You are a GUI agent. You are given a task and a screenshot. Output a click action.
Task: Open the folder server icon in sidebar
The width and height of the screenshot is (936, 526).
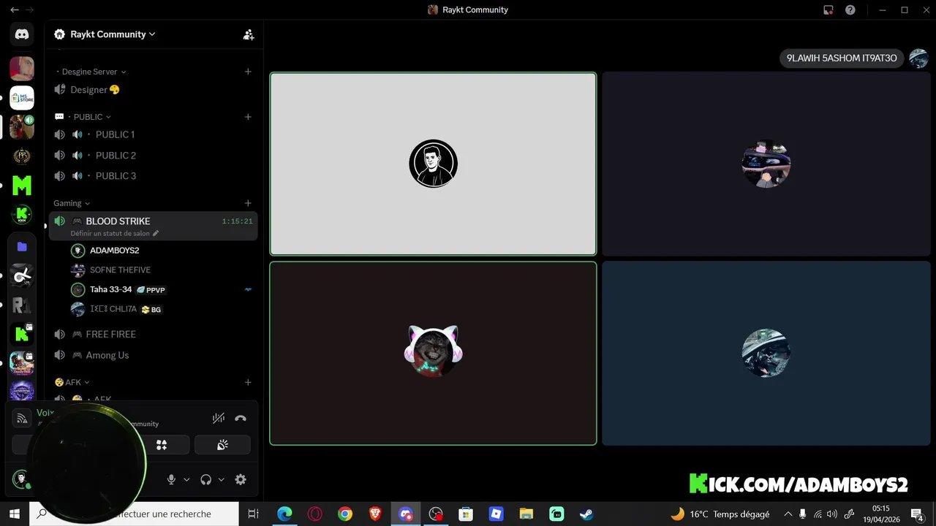[22, 247]
